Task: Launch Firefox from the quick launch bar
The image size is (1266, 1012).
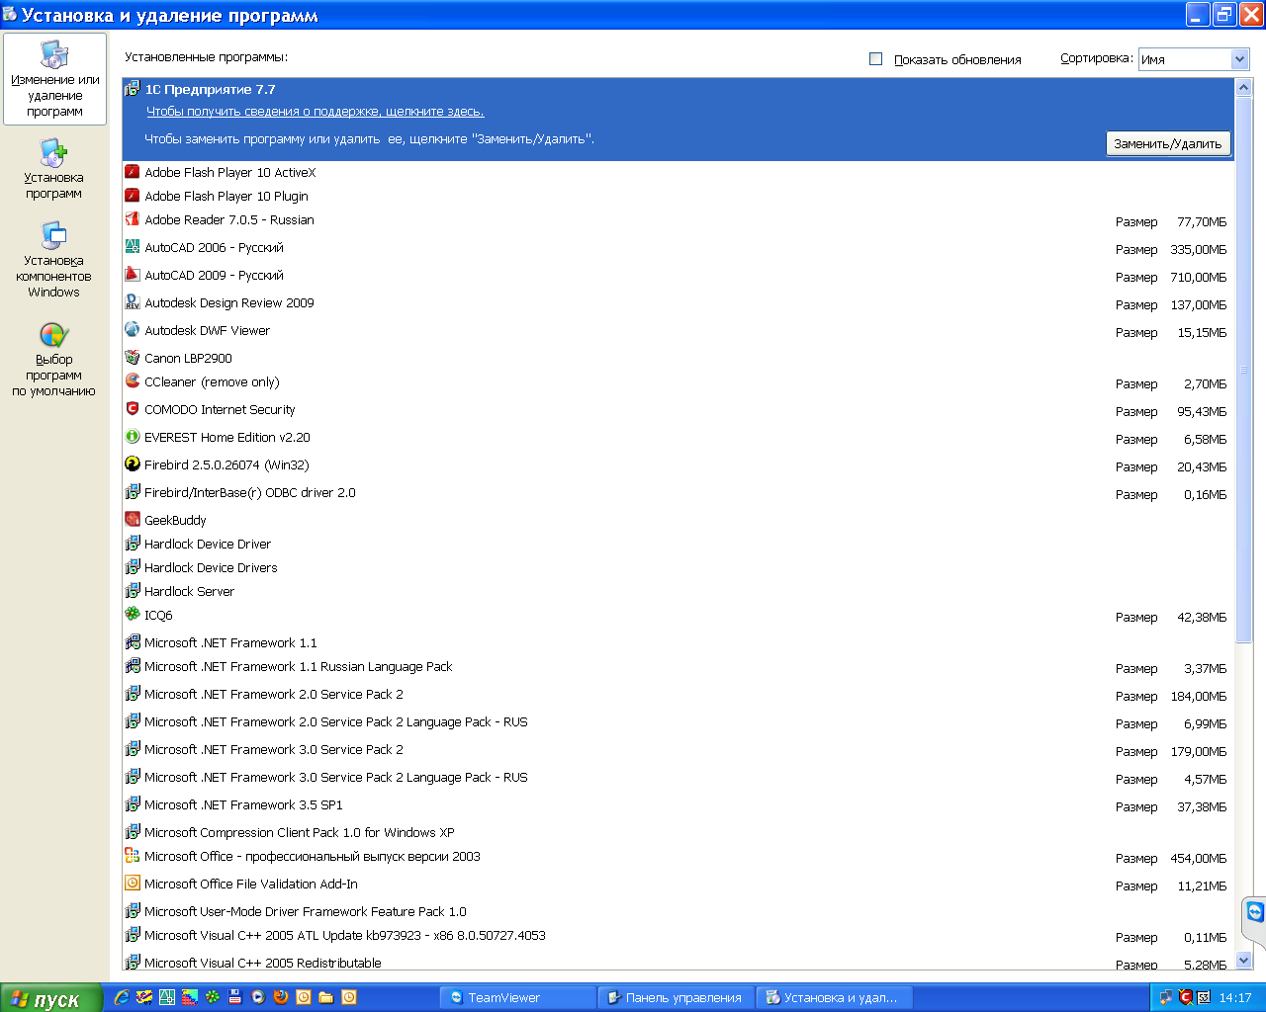Action: tap(281, 997)
